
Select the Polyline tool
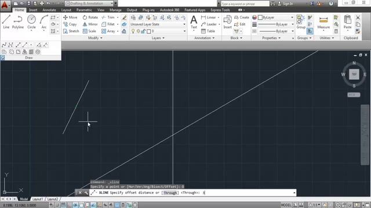point(18,22)
